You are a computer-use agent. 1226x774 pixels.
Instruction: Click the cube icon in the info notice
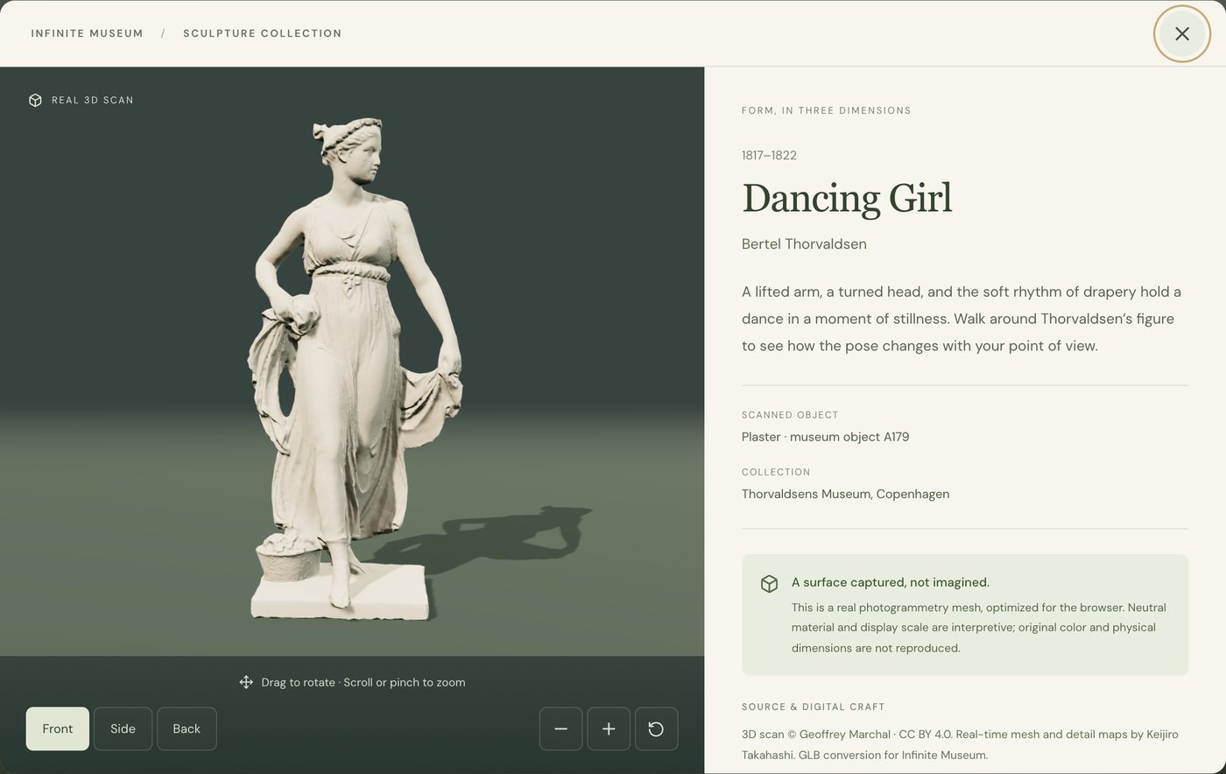click(x=769, y=584)
